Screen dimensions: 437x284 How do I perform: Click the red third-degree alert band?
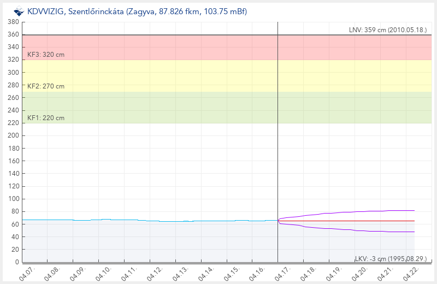[x=164, y=46]
